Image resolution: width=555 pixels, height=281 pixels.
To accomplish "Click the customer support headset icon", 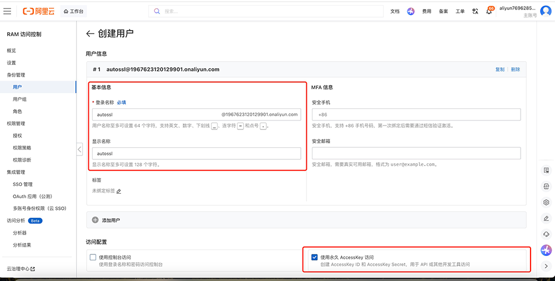I will (x=546, y=234).
